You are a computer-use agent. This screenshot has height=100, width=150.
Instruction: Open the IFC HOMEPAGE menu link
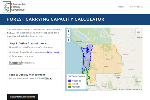(136, 7)
